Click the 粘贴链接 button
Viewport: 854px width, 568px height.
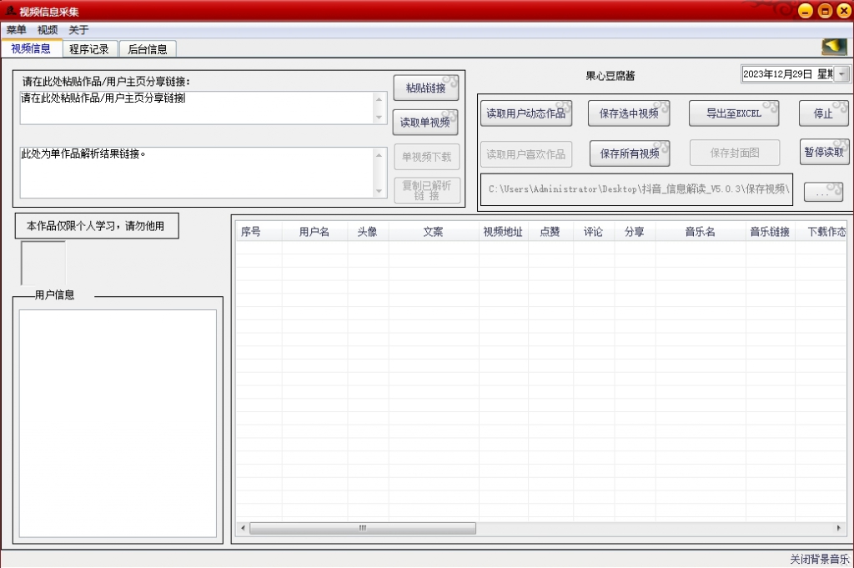point(428,87)
